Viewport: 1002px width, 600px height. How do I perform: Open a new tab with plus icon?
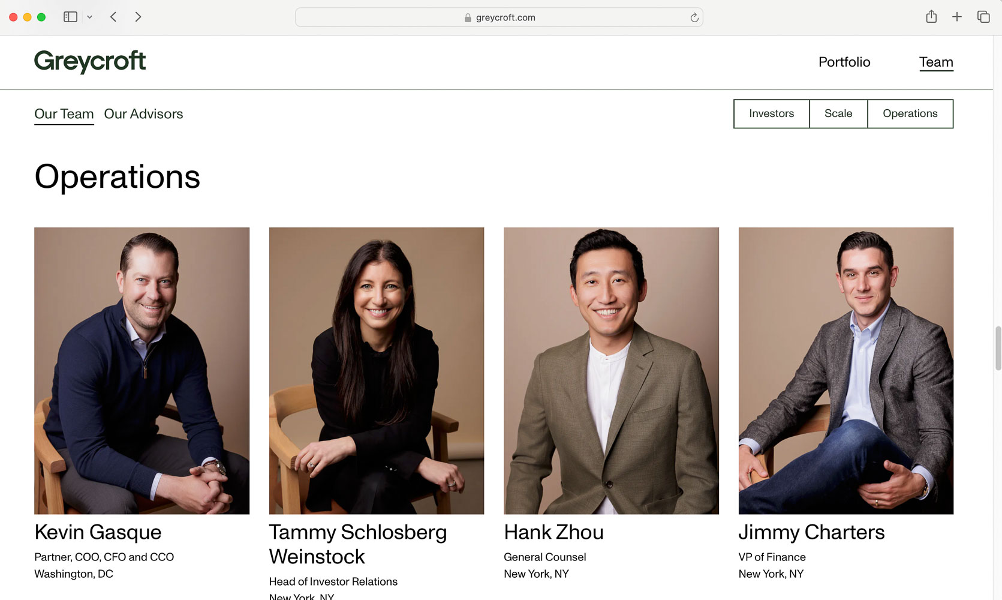pos(957,17)
